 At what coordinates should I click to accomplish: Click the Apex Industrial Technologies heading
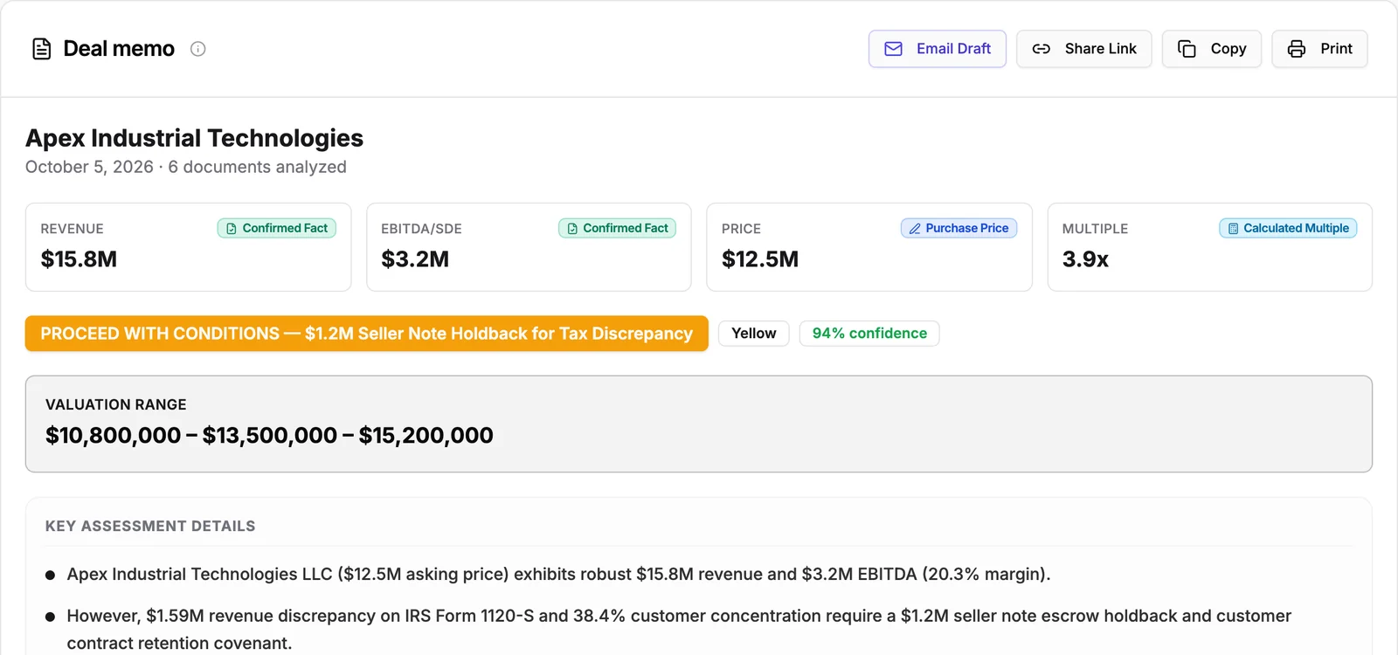[194, 138]
